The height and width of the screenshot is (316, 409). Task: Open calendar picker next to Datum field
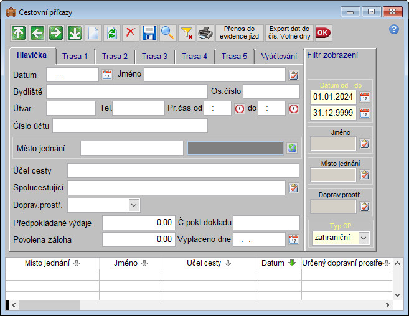click(x=106, y=75)
